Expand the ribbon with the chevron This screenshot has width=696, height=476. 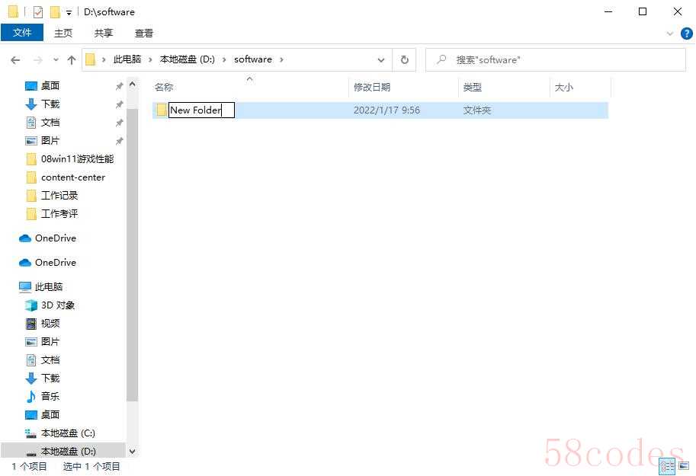[670, 34]
